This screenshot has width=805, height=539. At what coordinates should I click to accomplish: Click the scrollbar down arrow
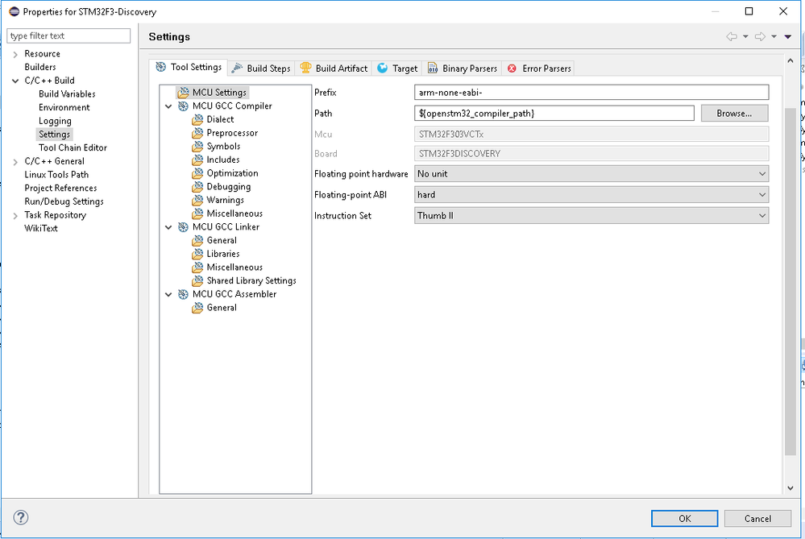click(790, 488)
